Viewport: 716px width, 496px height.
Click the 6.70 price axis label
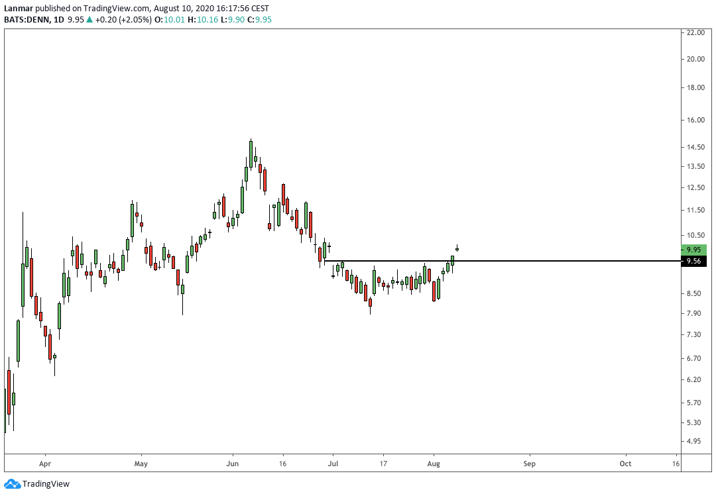(x=693, y=358)
